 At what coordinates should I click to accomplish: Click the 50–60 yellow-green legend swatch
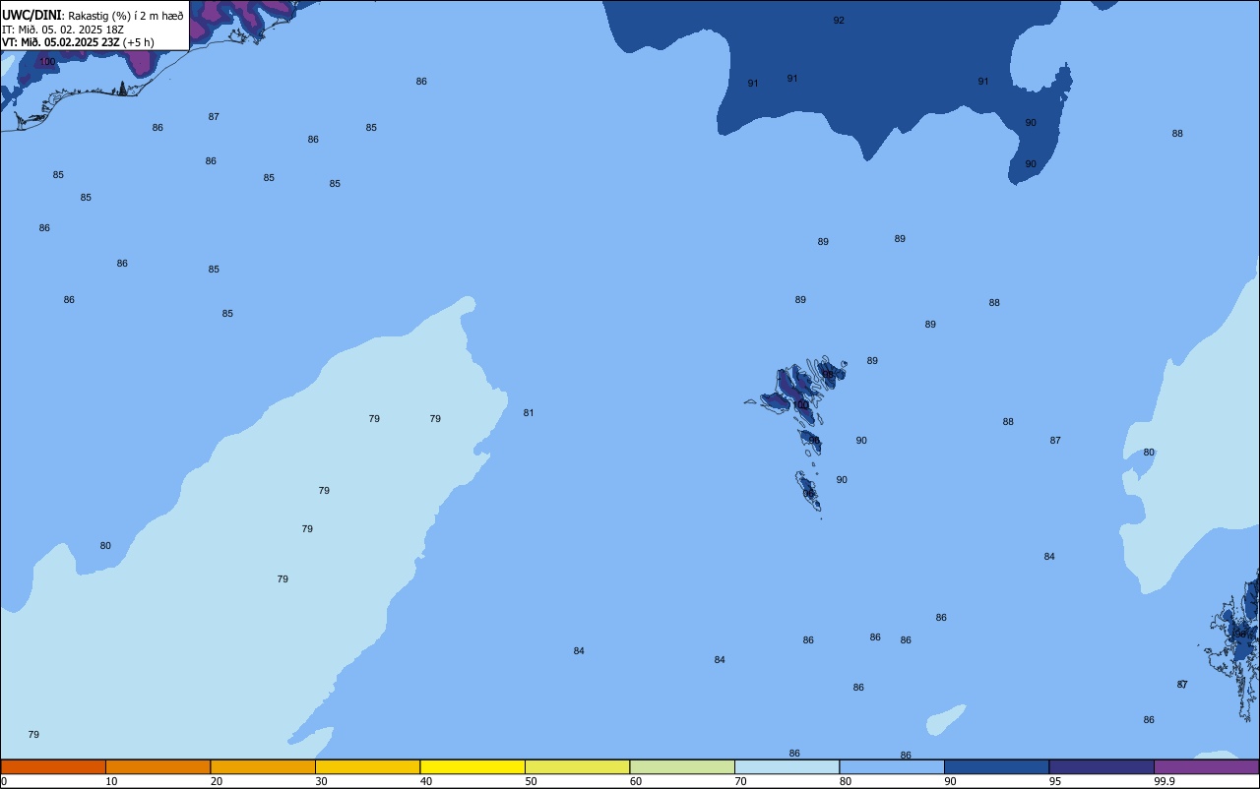577,766
